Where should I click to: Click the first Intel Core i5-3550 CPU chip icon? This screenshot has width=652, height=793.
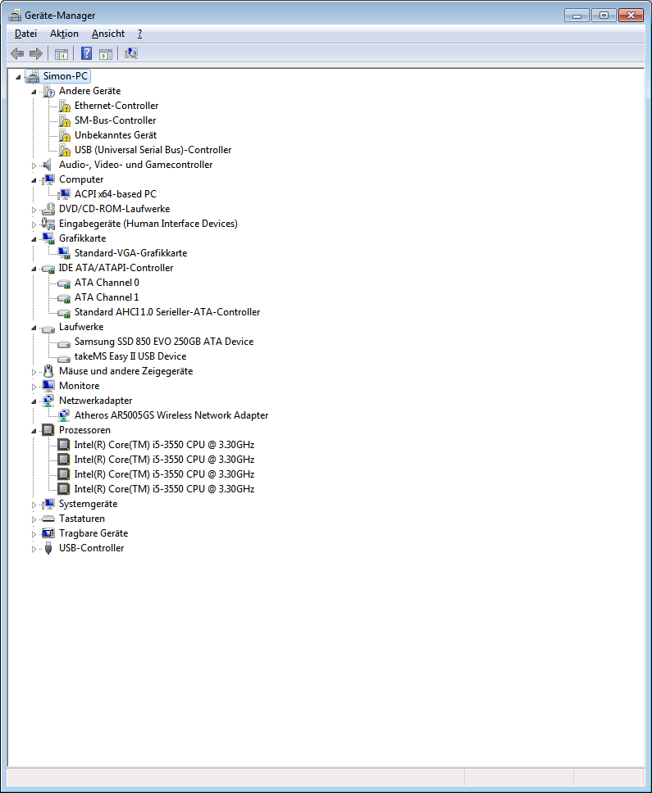(x=64, y=445)
